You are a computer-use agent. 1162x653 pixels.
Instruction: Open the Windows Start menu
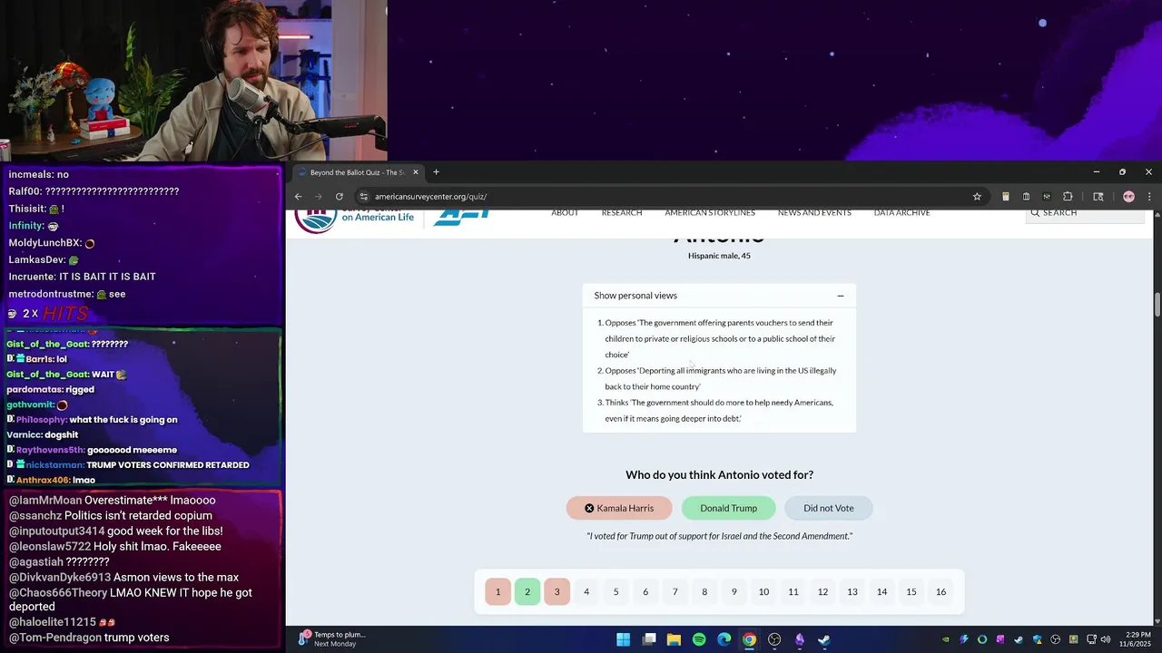[624, 639]
